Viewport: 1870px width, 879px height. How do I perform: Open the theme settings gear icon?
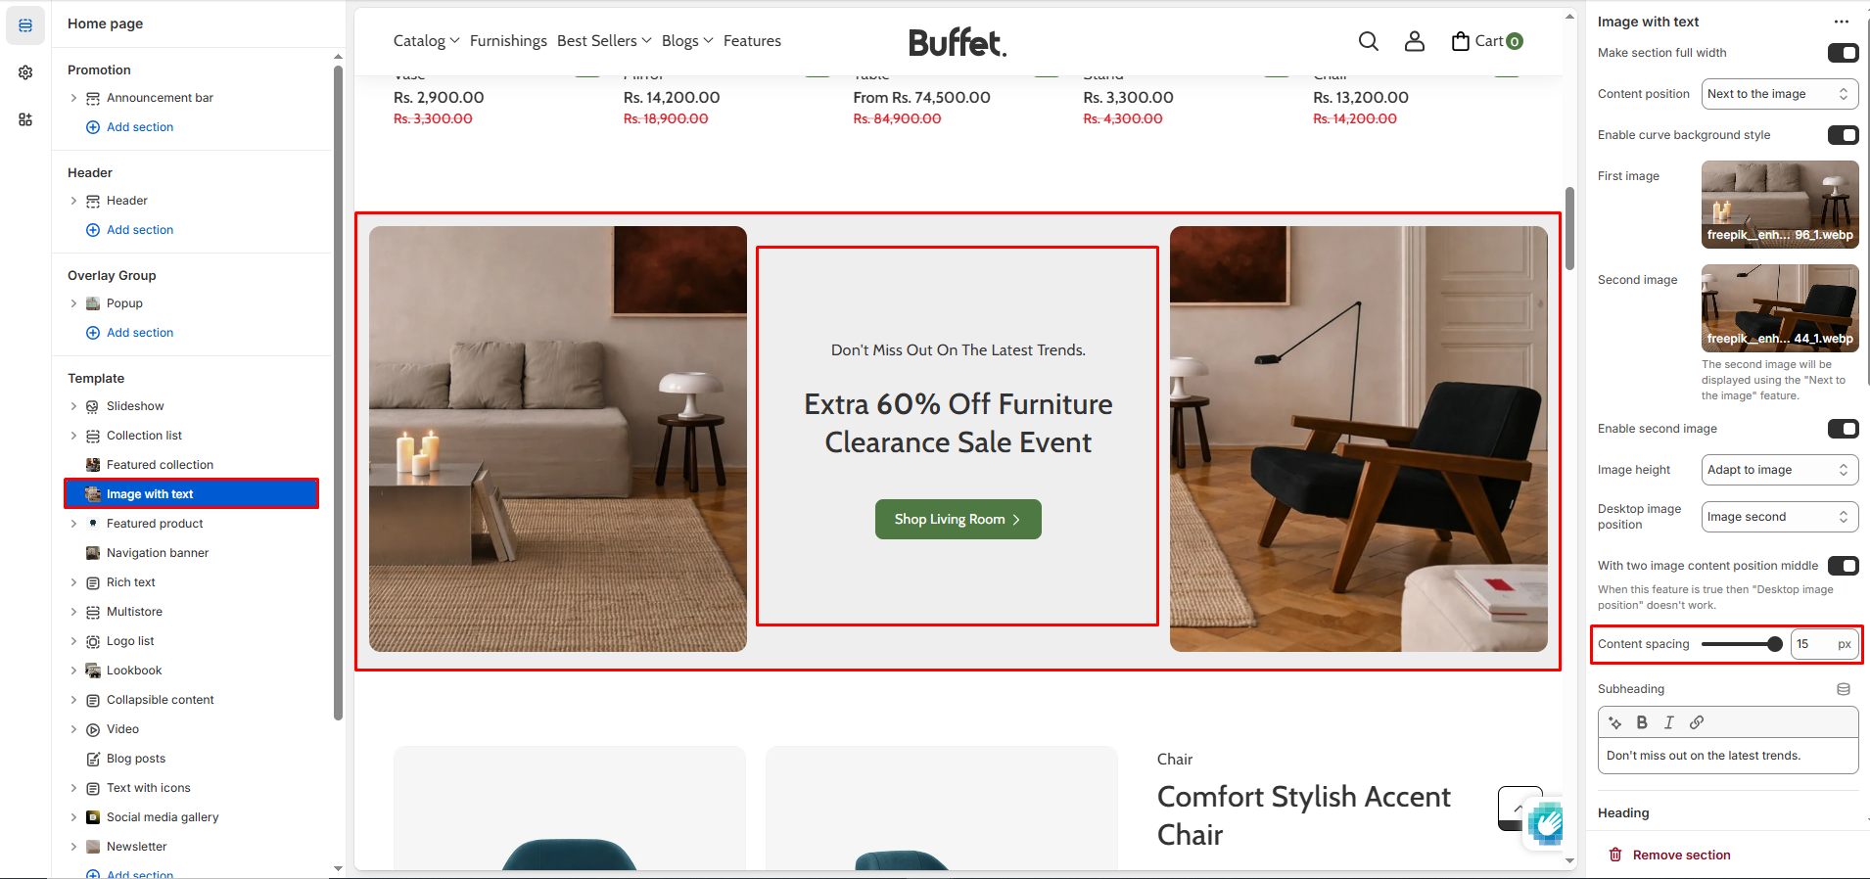(x=25, y=72)
